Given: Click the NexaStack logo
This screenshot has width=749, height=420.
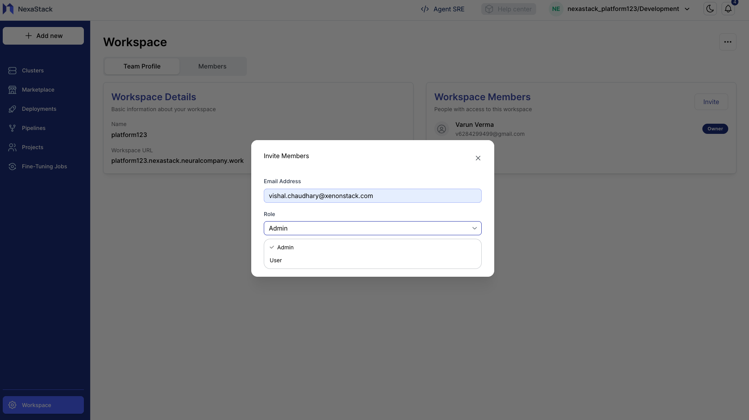Looking at the screenshot, I should (x=27, y=9).
